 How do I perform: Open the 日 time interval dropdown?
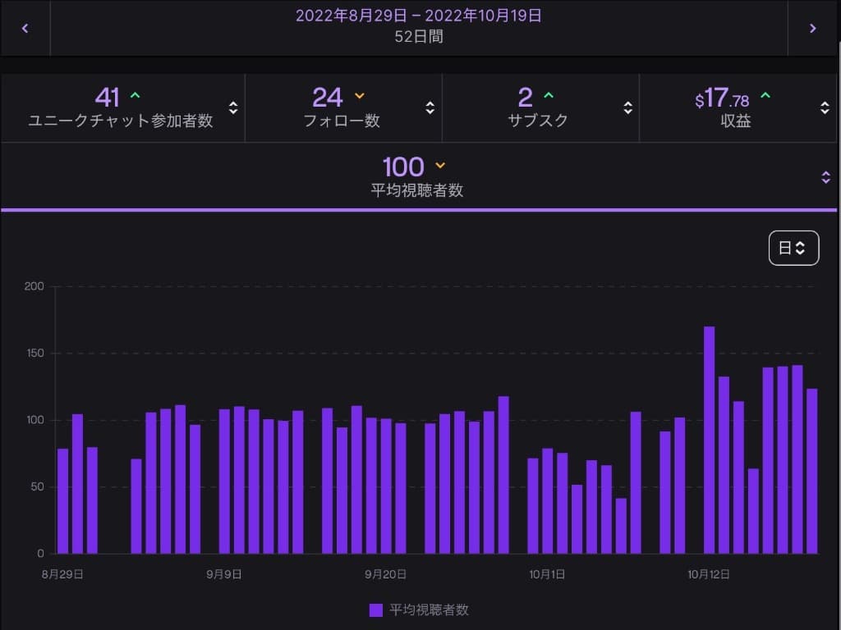click(x=793, y=247)
